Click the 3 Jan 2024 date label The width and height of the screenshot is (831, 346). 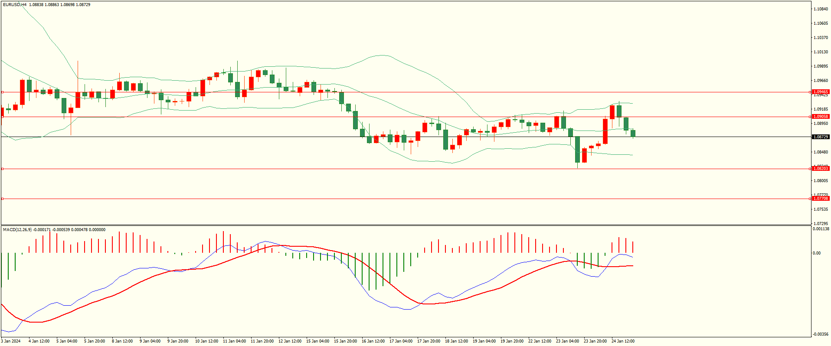[11, 341]
